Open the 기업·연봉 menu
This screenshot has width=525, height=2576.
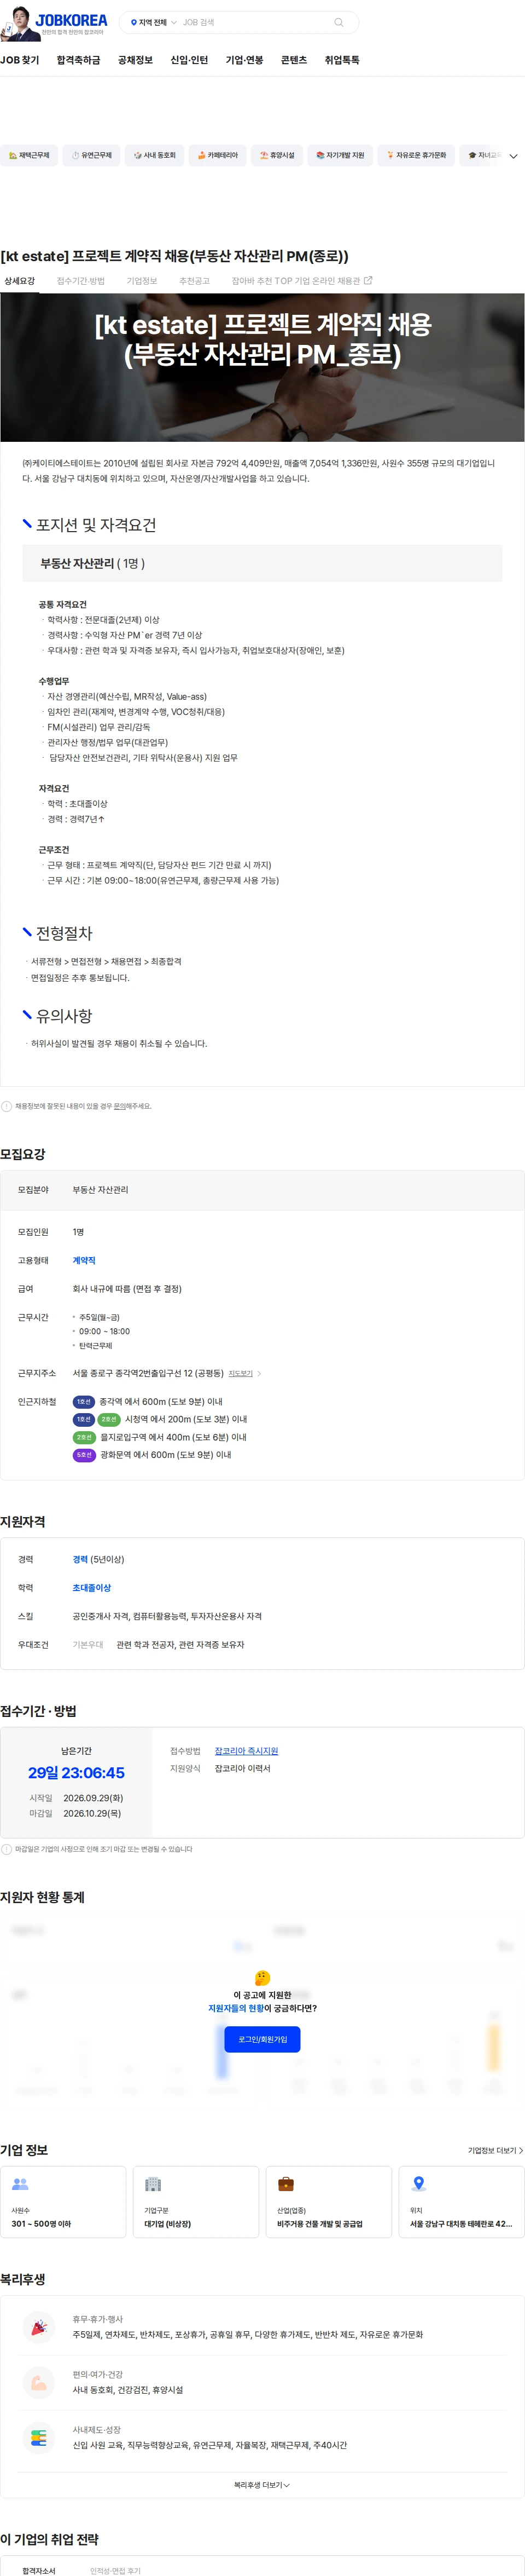tap(244, 60)
